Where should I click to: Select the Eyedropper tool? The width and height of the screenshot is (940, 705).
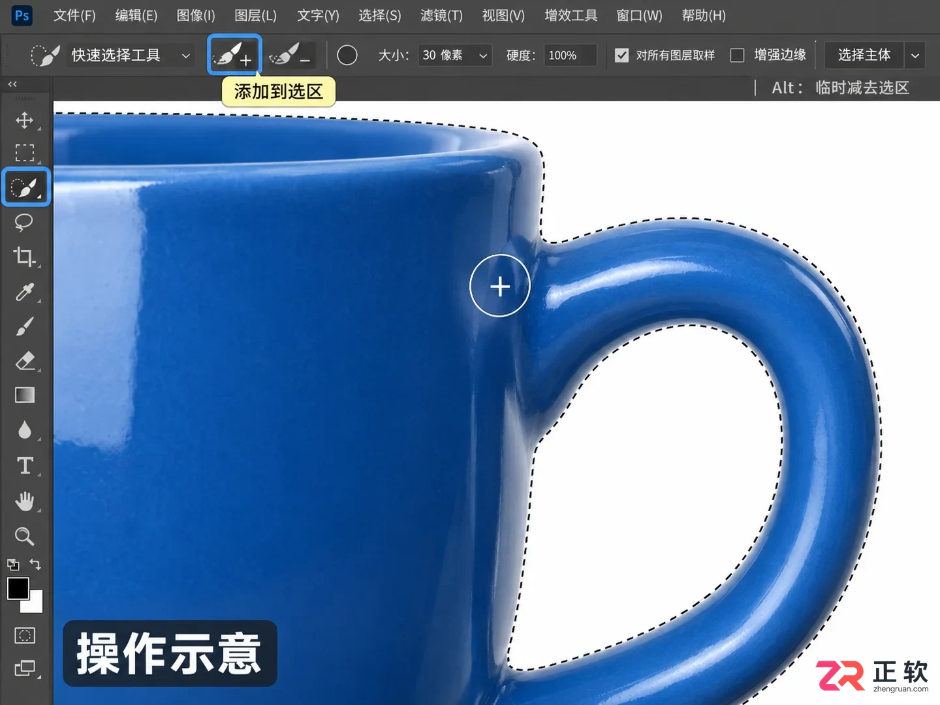tap(25, 292)
